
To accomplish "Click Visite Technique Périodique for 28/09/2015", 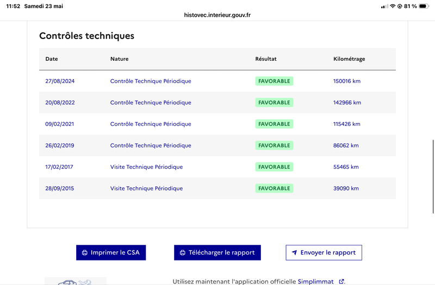I will click(x=146, y=188).
